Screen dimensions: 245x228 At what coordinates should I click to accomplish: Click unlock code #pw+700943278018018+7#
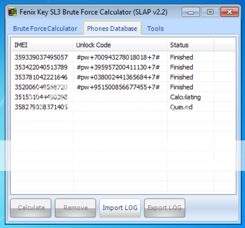point(118,57)
